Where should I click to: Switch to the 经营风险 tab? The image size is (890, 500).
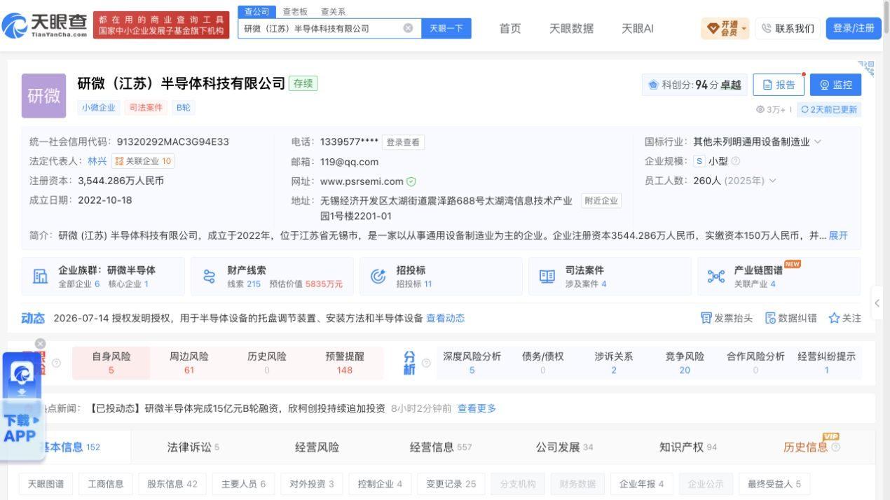pyautogui.click(x=317, y=447)
